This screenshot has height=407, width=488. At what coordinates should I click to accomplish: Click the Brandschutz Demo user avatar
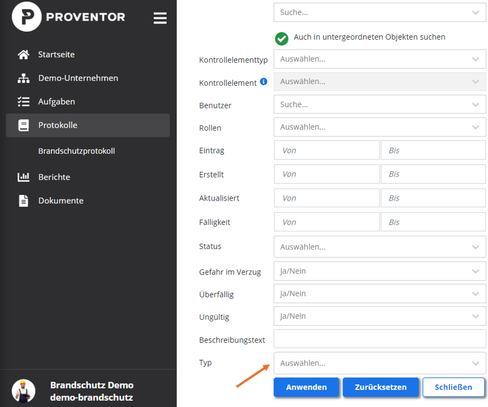click(x=23, y=391)
